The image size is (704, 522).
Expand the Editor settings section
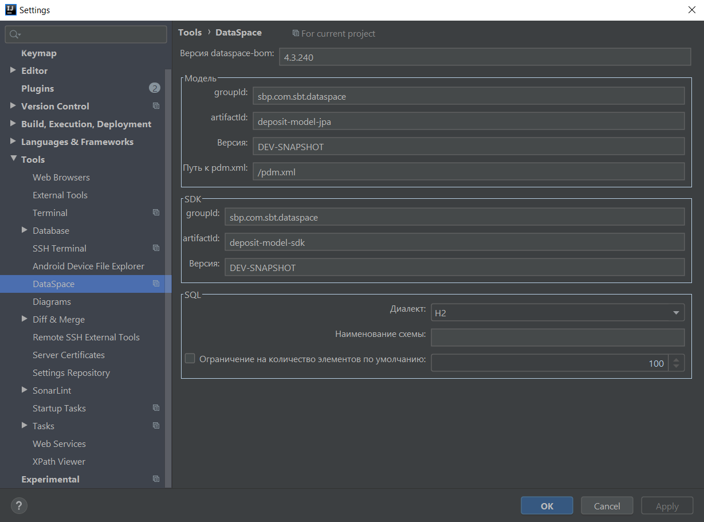13,70
